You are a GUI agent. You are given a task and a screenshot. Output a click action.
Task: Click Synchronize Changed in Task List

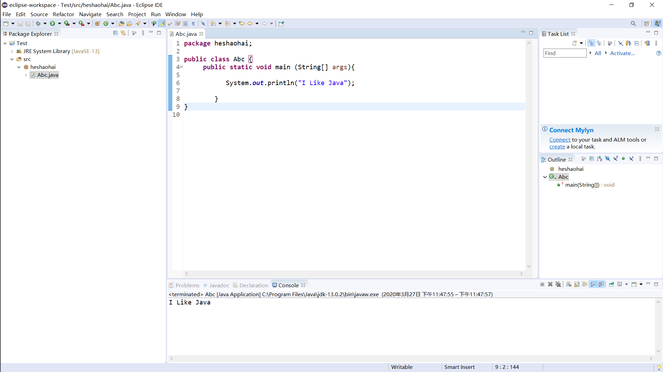tap(647, 43)
